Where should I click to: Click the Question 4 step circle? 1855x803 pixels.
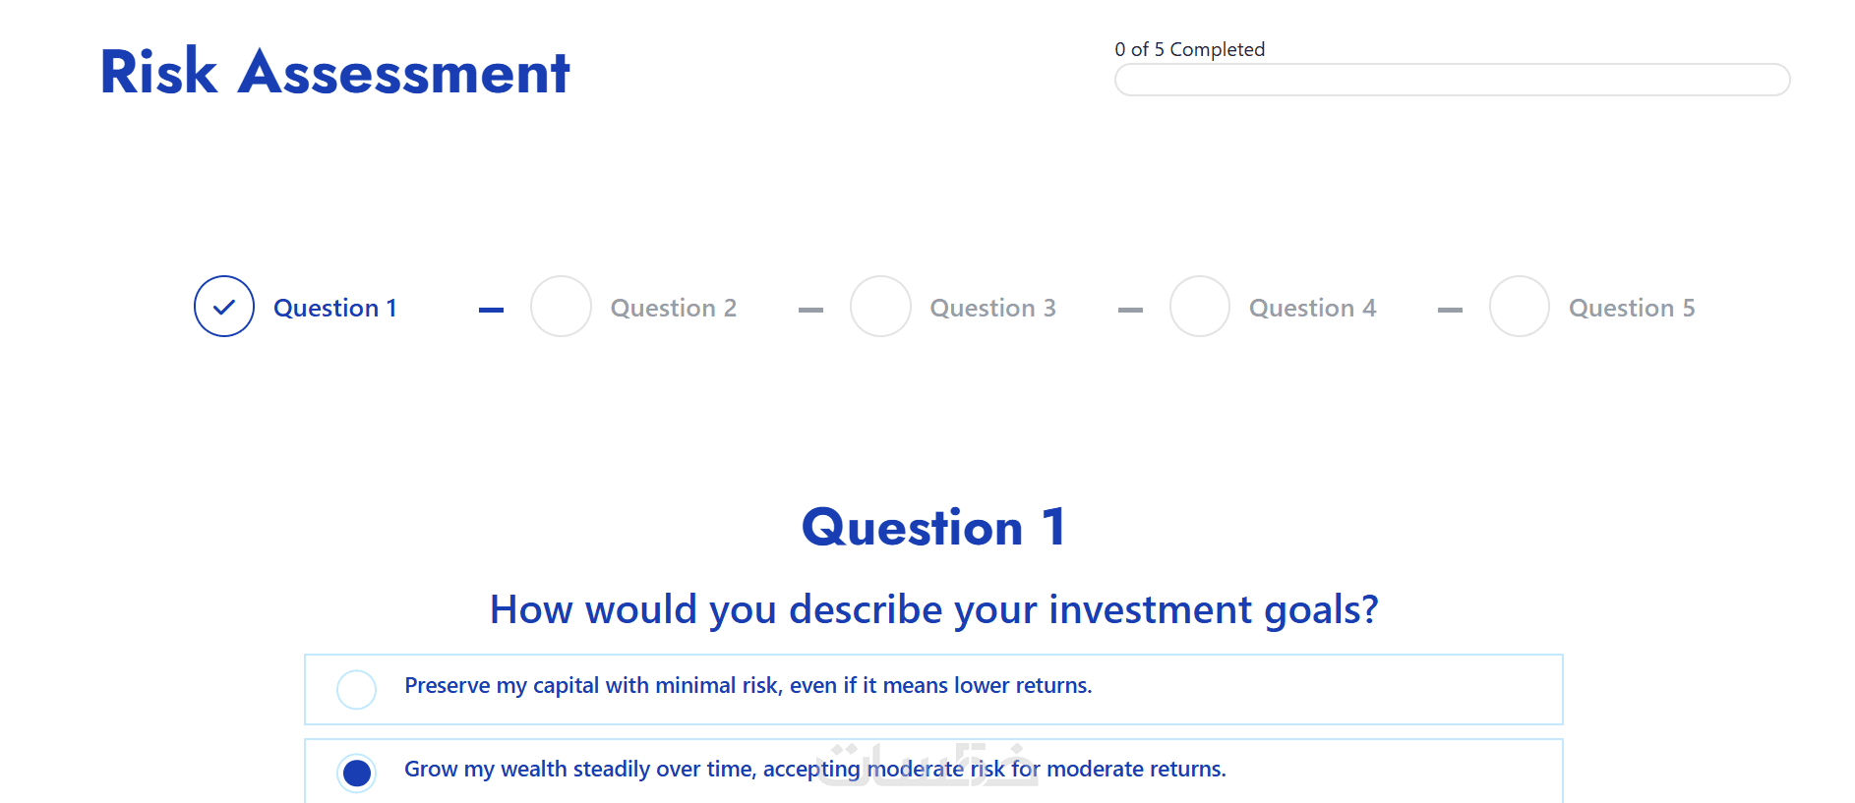tap(1200, 307)
